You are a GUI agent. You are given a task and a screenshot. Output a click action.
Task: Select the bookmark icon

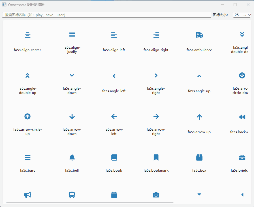coord(156,157)
